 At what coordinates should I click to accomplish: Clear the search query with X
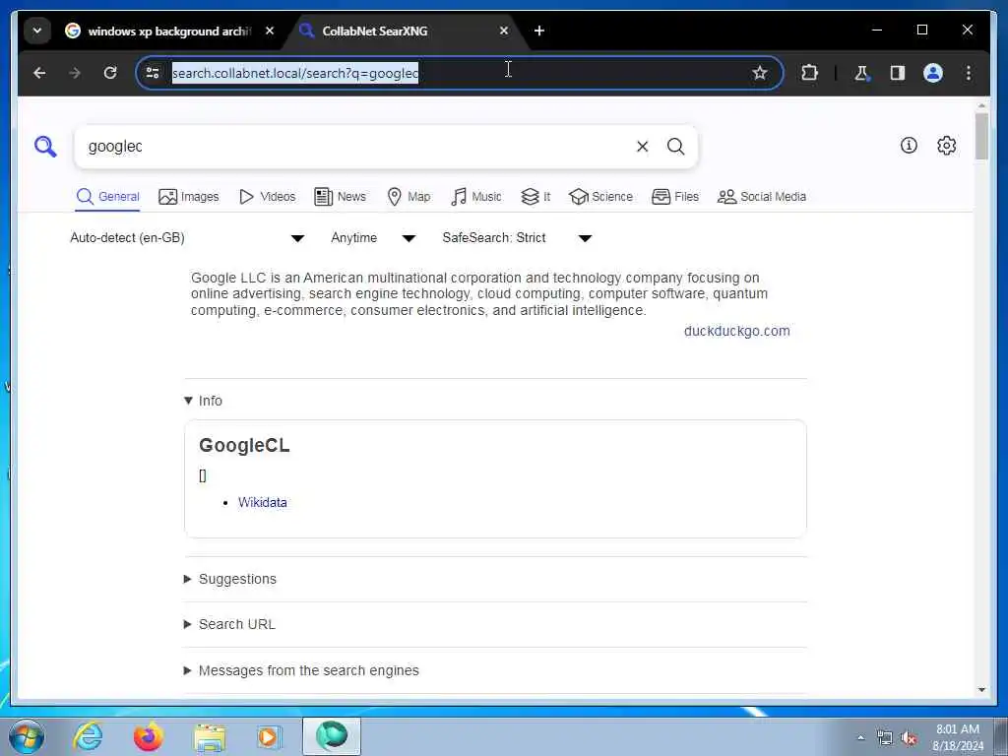[x=642, y=147]
